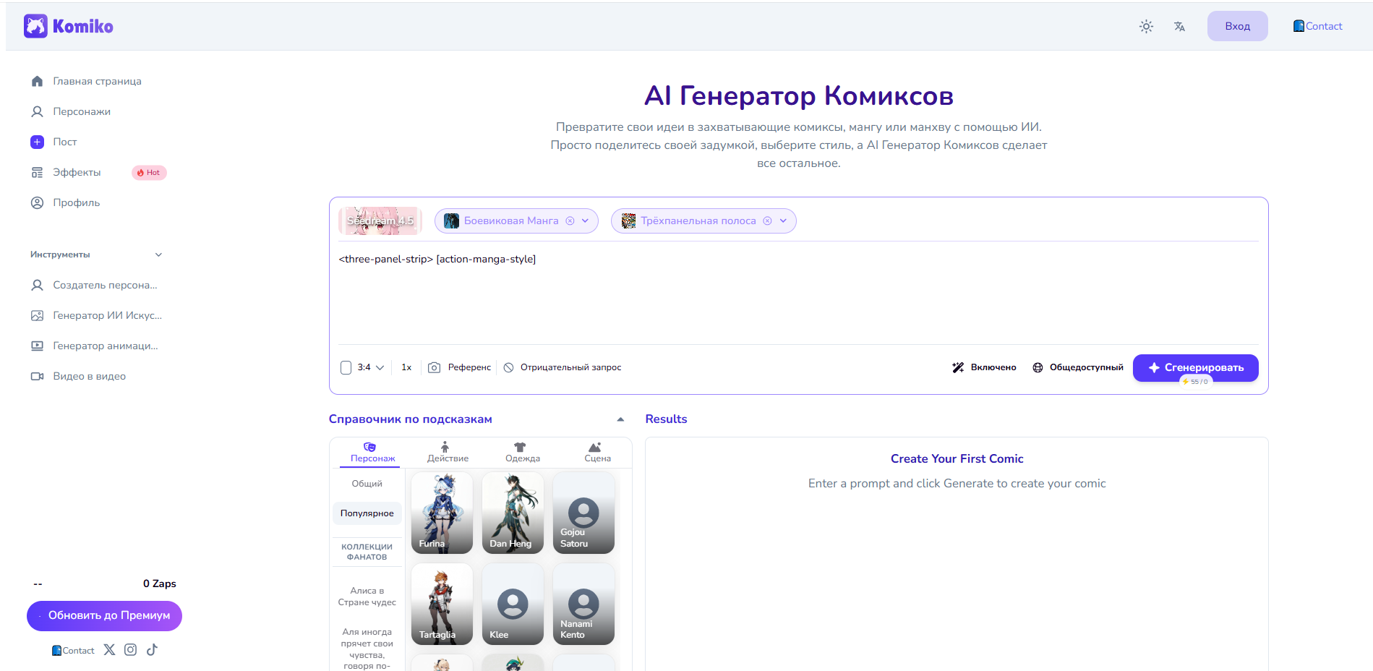Click the Вход login button
Viewport: 1373px width, 671px height.
pos(1237,26)
